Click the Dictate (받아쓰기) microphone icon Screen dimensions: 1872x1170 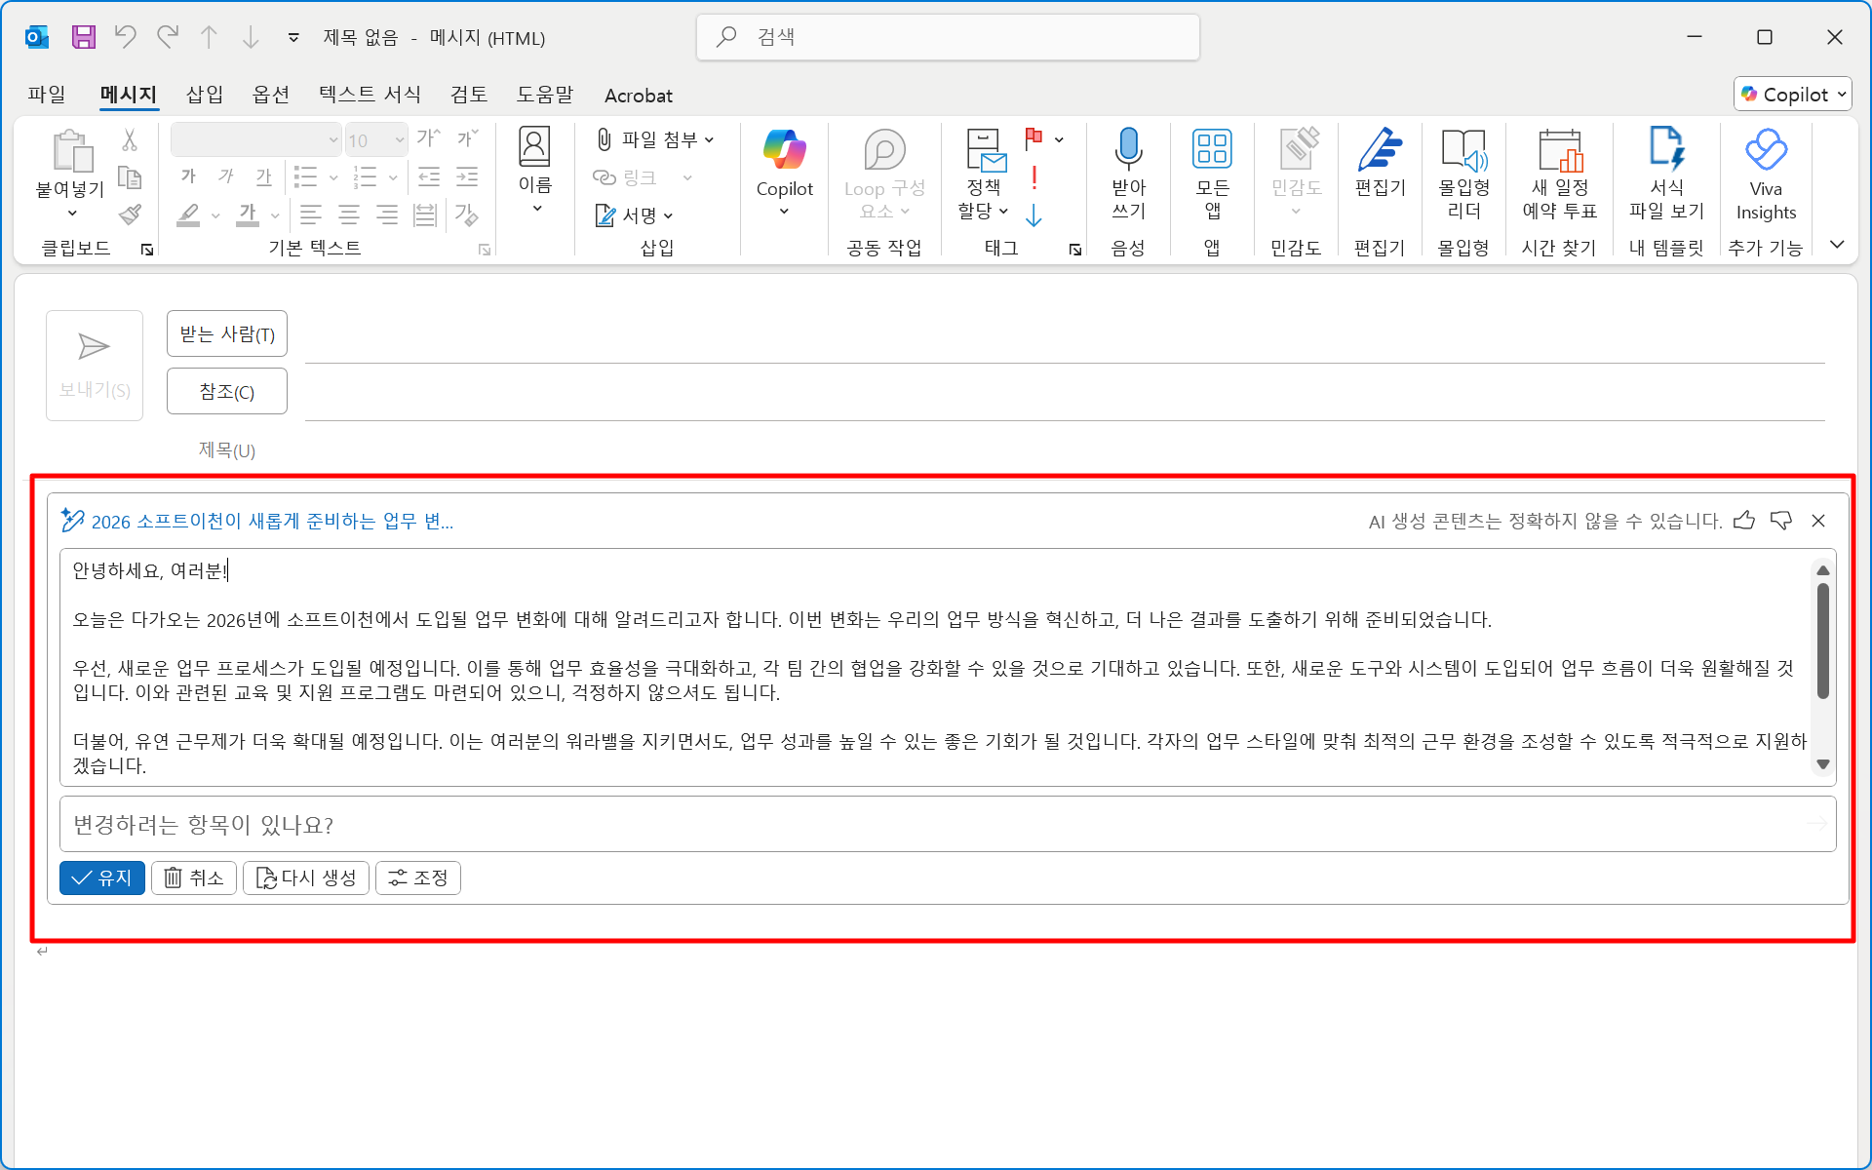[x=1128, y=149]
